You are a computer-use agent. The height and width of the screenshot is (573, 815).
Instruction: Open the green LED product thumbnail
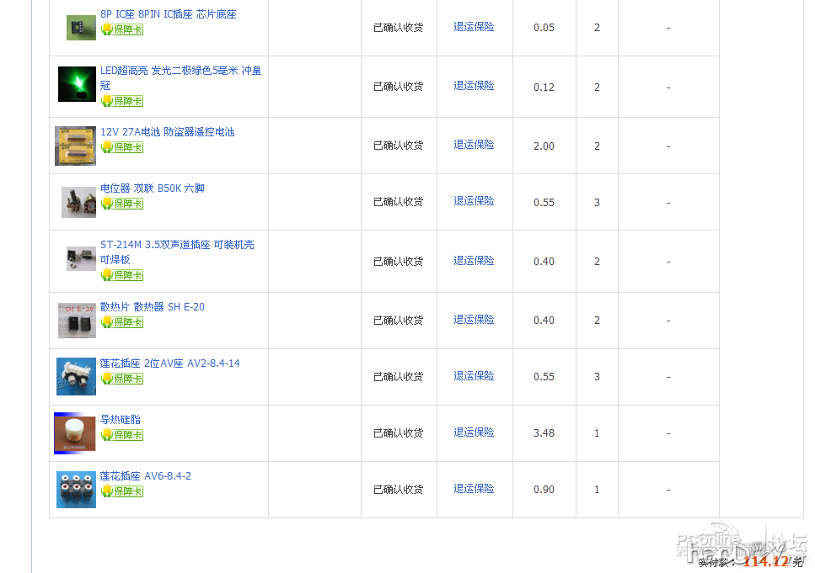77,84
